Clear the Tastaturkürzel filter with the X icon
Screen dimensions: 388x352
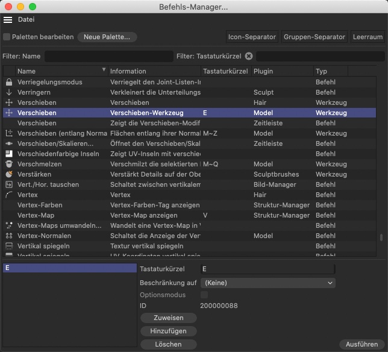pos(248,56)
